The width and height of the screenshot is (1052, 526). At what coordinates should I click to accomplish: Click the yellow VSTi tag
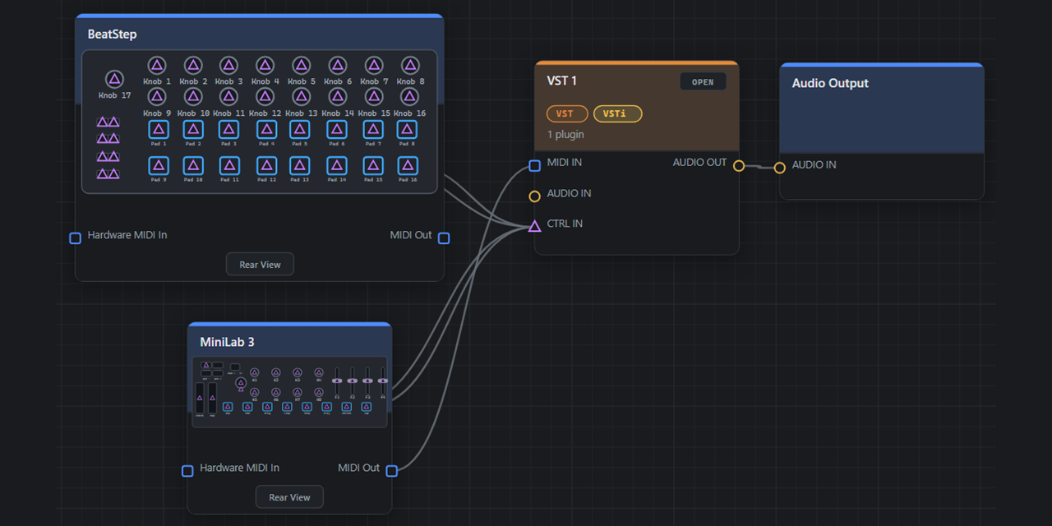click(617, 113)
